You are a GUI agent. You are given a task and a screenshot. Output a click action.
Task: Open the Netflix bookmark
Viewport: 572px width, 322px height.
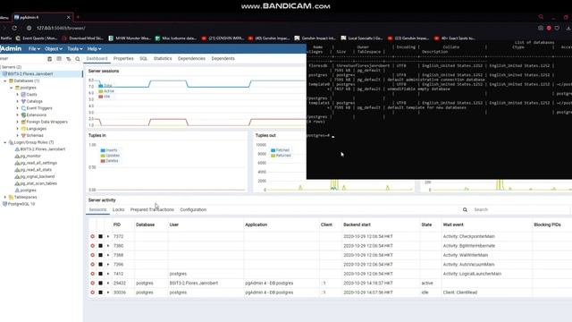point(6,38)
